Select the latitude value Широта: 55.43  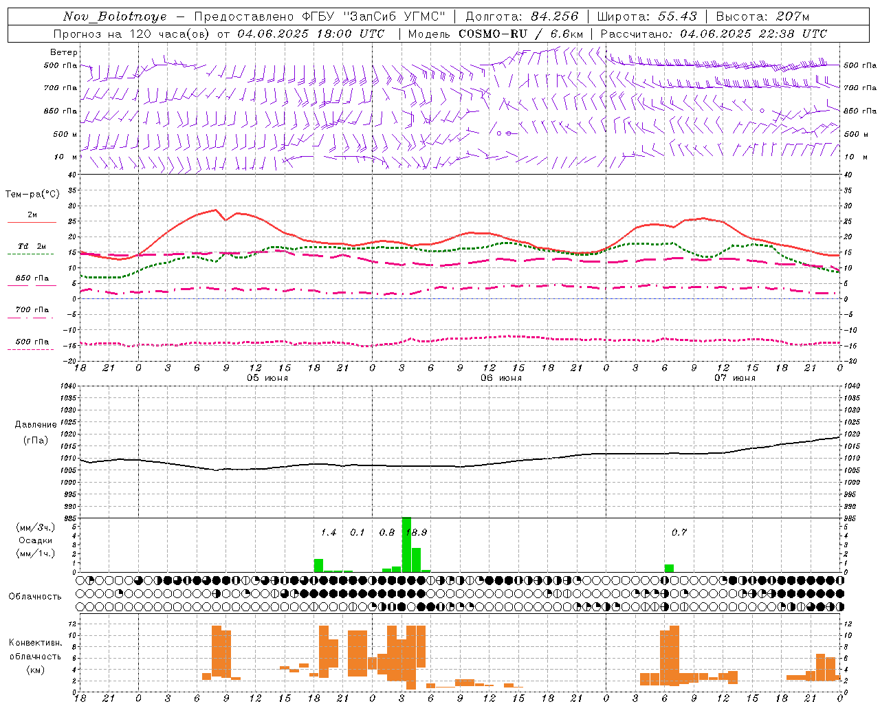647,16
